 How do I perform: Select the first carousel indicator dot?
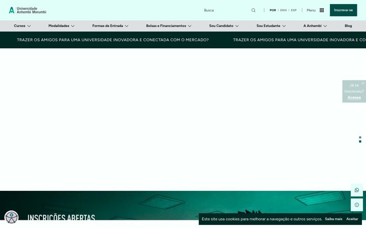[360, 137]
